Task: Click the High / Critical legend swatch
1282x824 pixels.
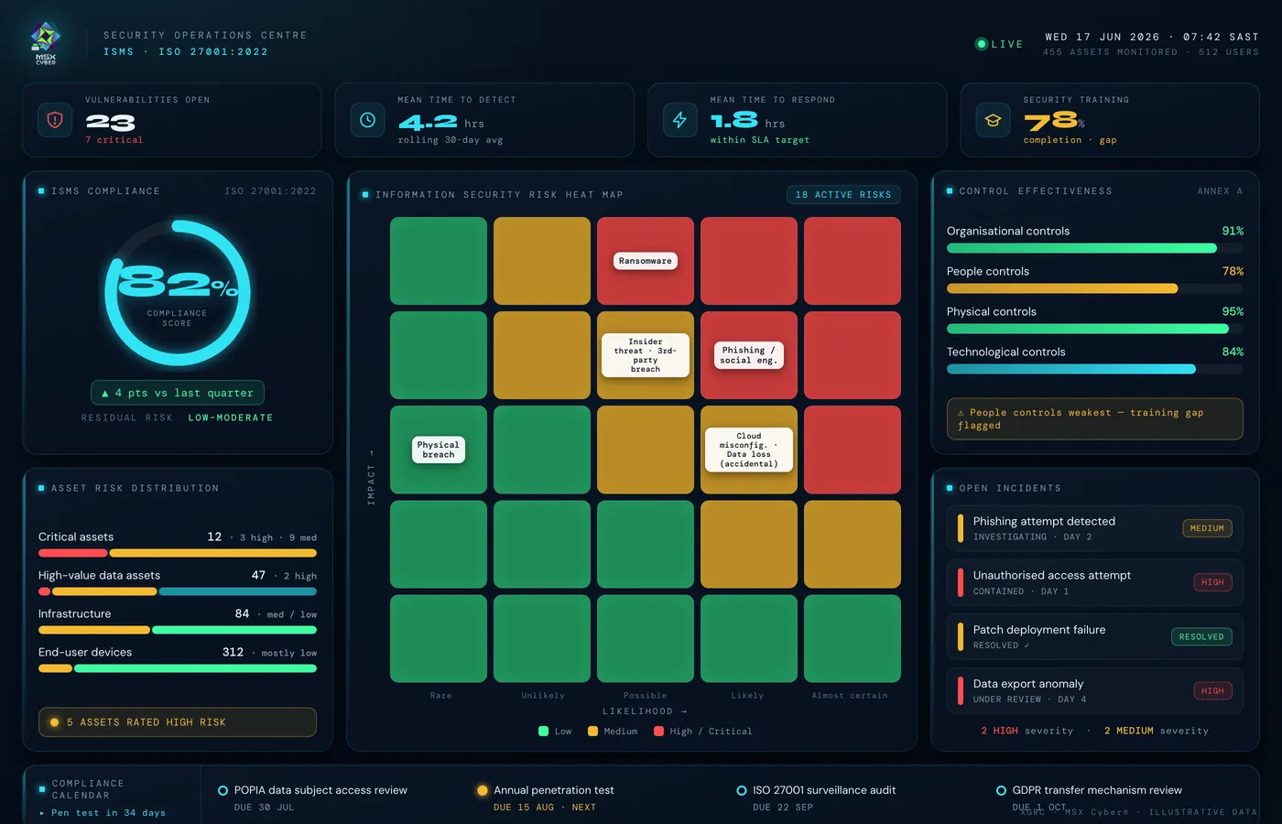Action: (x=658, y=731)
